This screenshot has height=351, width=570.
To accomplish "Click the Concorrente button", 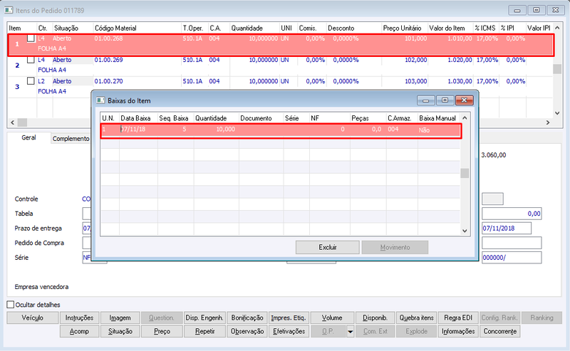I will click(x=500, y=331).
